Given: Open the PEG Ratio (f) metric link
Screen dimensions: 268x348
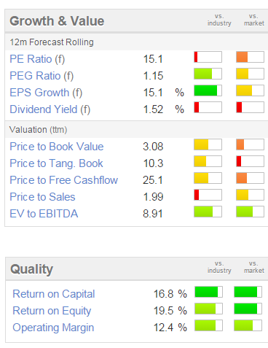Looking at the screenshot, I should 42,76.
